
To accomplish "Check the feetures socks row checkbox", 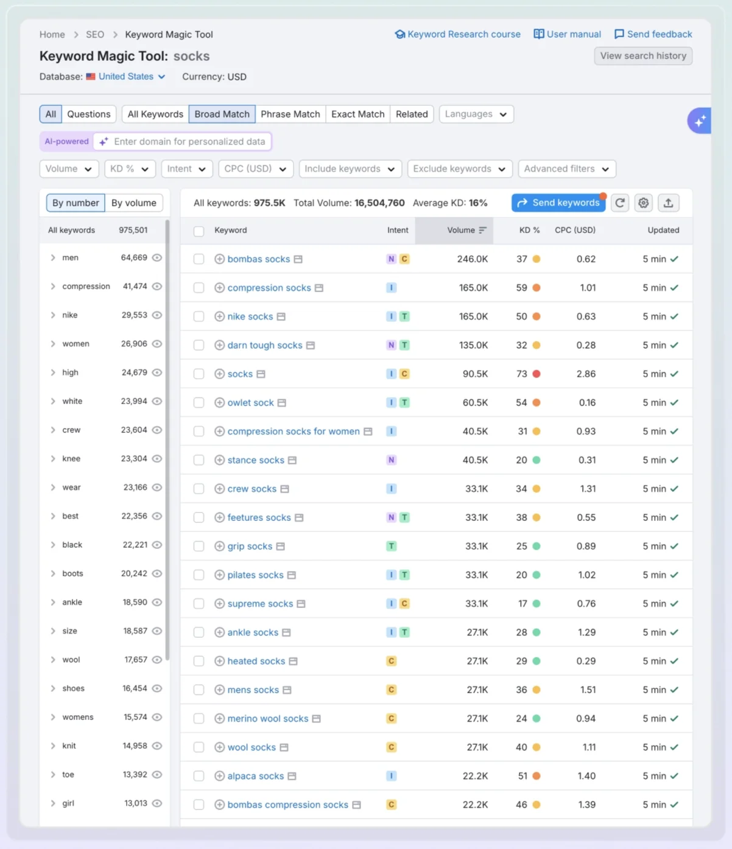I will tap(199, 518).
